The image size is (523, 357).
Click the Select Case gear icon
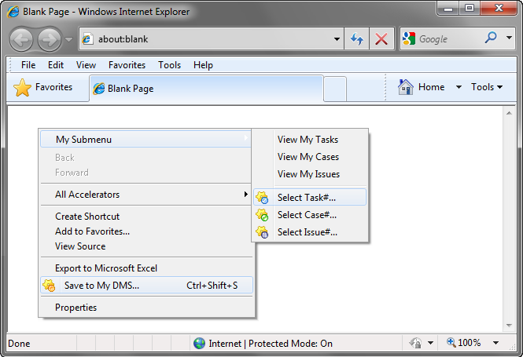tap(262, 215)
